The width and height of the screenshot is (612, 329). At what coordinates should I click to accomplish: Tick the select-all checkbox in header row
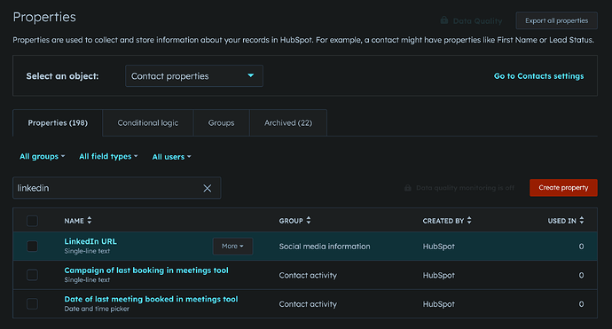tap(33, 221)
